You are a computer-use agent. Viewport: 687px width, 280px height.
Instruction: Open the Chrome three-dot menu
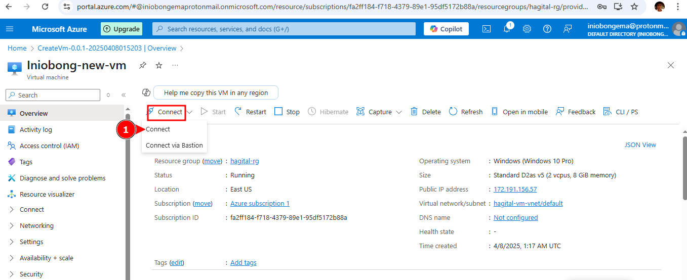(678, 7)
